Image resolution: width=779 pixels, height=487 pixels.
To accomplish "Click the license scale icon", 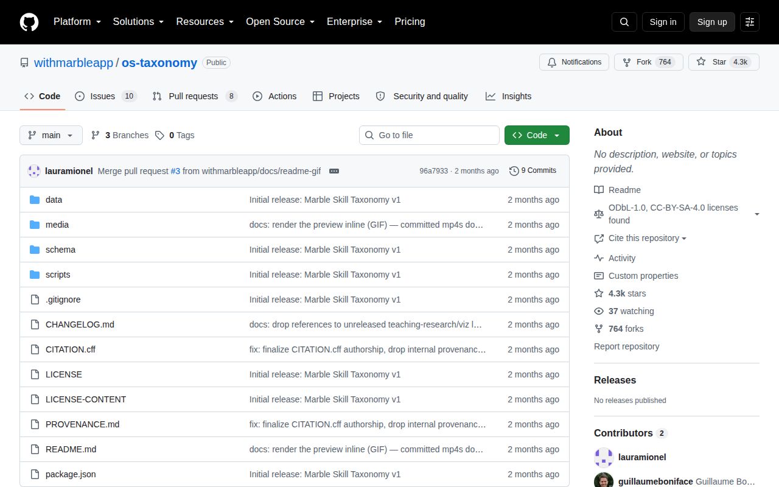I will (599, 214).
